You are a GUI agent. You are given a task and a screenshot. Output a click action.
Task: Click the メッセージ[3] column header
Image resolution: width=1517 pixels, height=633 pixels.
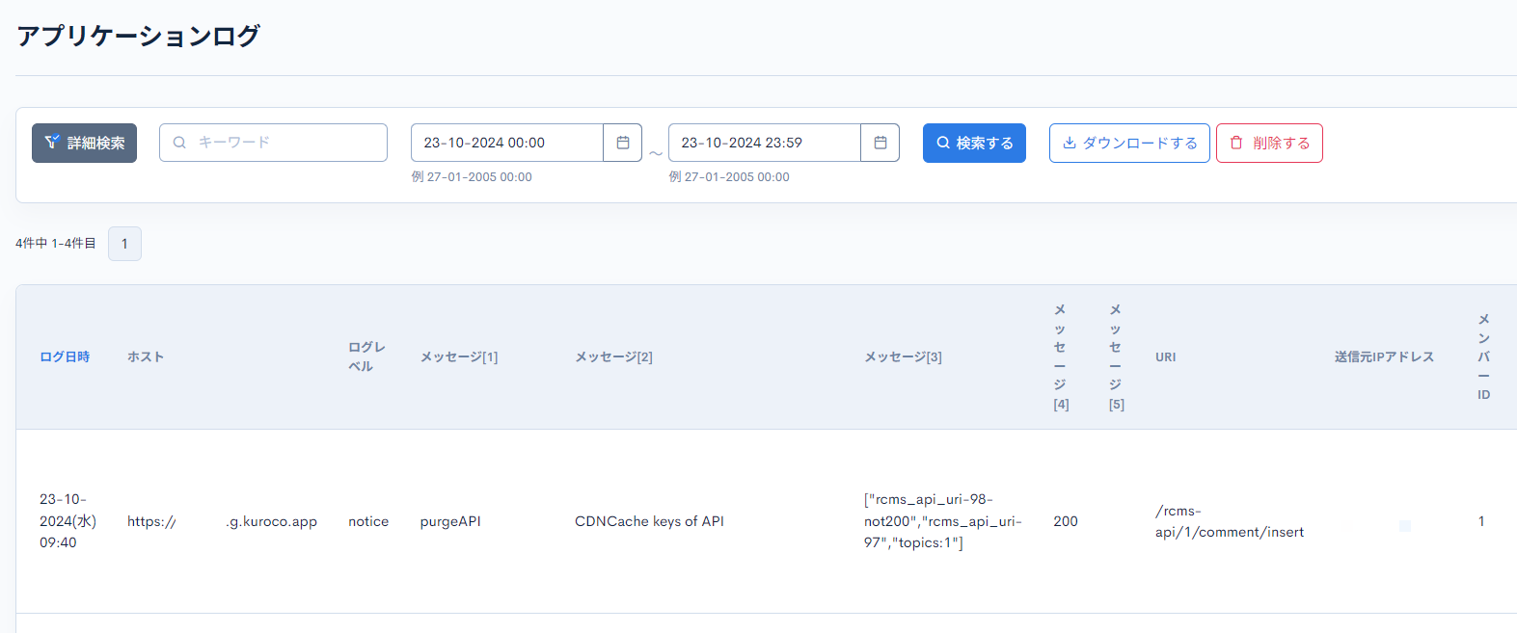tap(903, 356)
